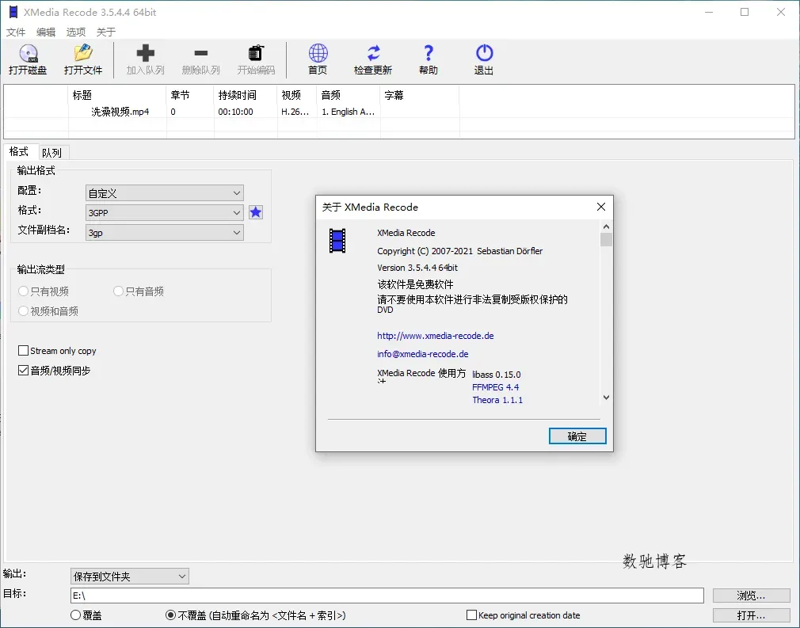Select 只有音频 radio button
The image size is (800, 628).
point(118,291)
